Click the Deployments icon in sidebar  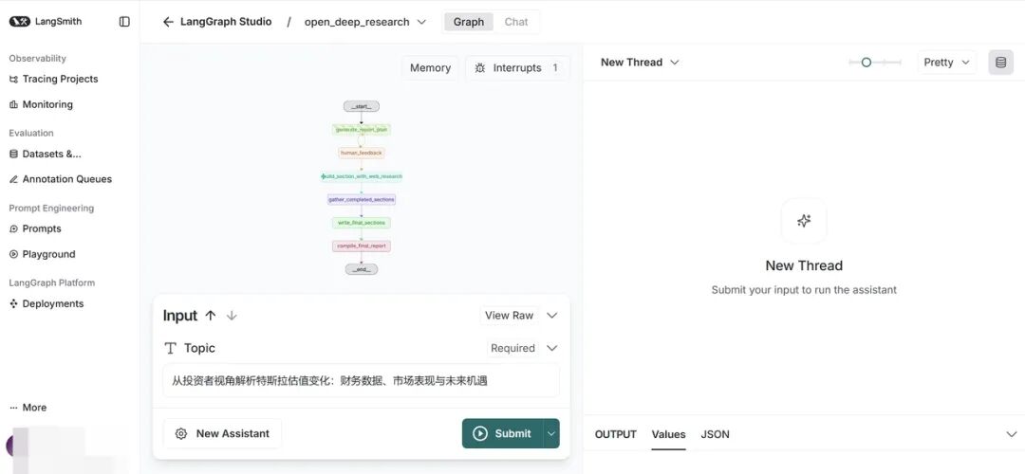13,303
